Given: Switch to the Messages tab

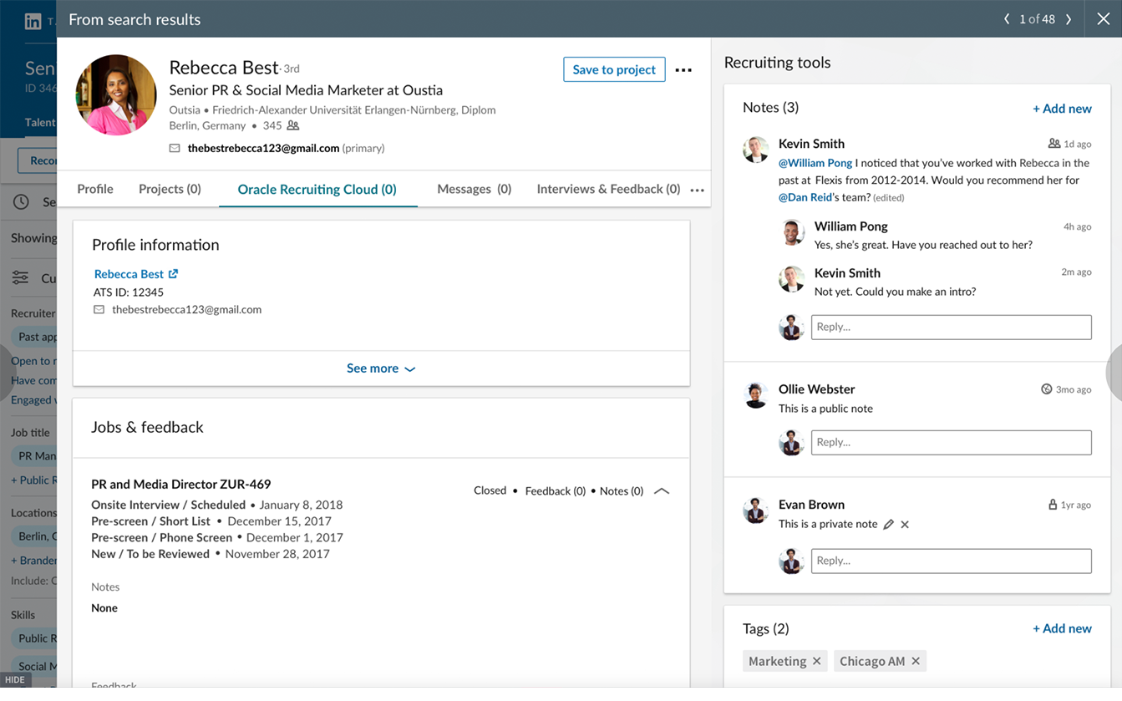Looking at the screenshot, I should 473,189.
